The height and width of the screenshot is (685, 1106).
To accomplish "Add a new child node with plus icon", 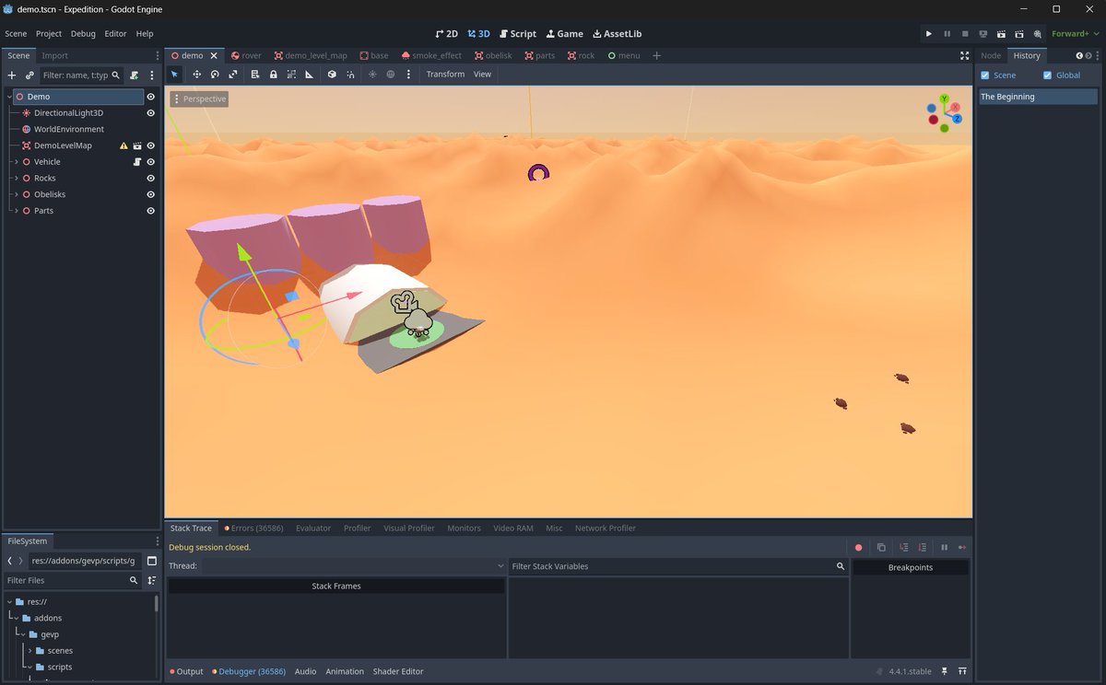I will (12, 75).
